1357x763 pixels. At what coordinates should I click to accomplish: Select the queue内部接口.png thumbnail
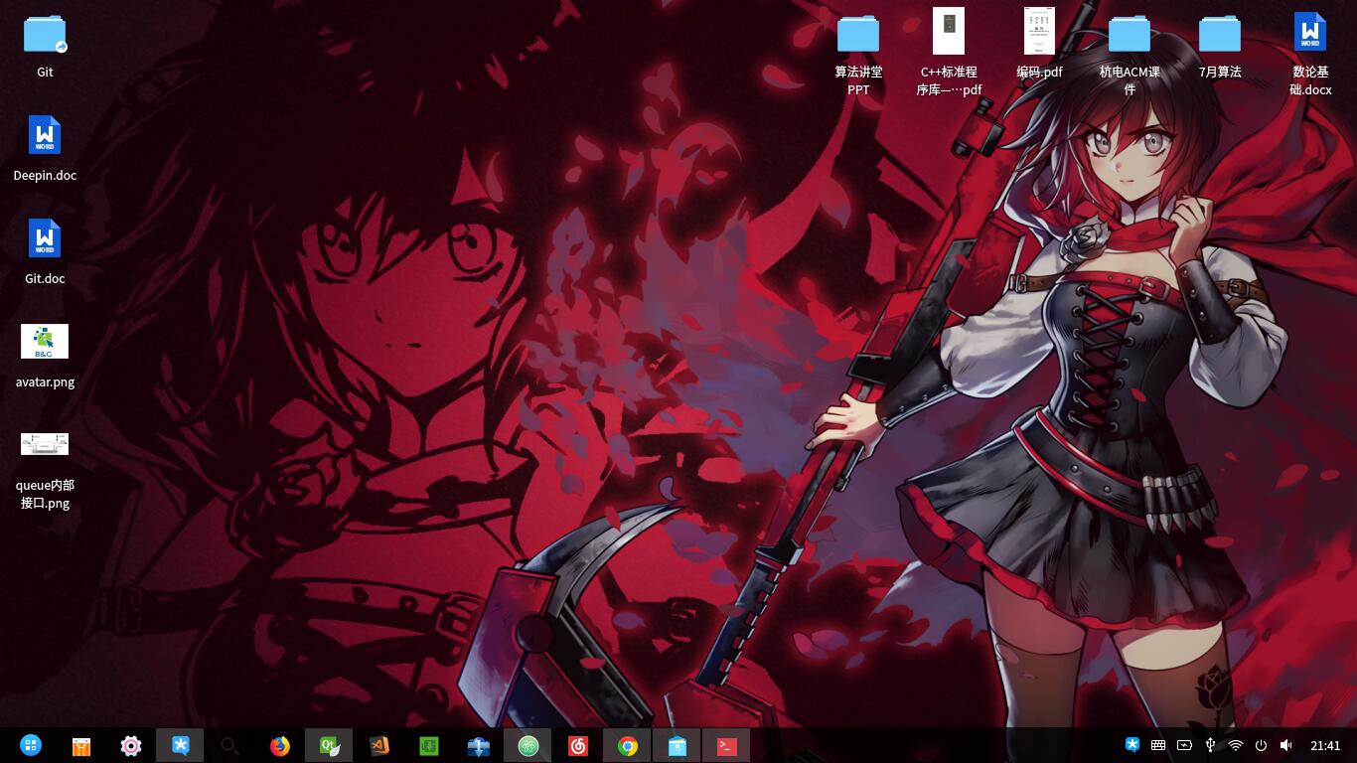[45, 444]
